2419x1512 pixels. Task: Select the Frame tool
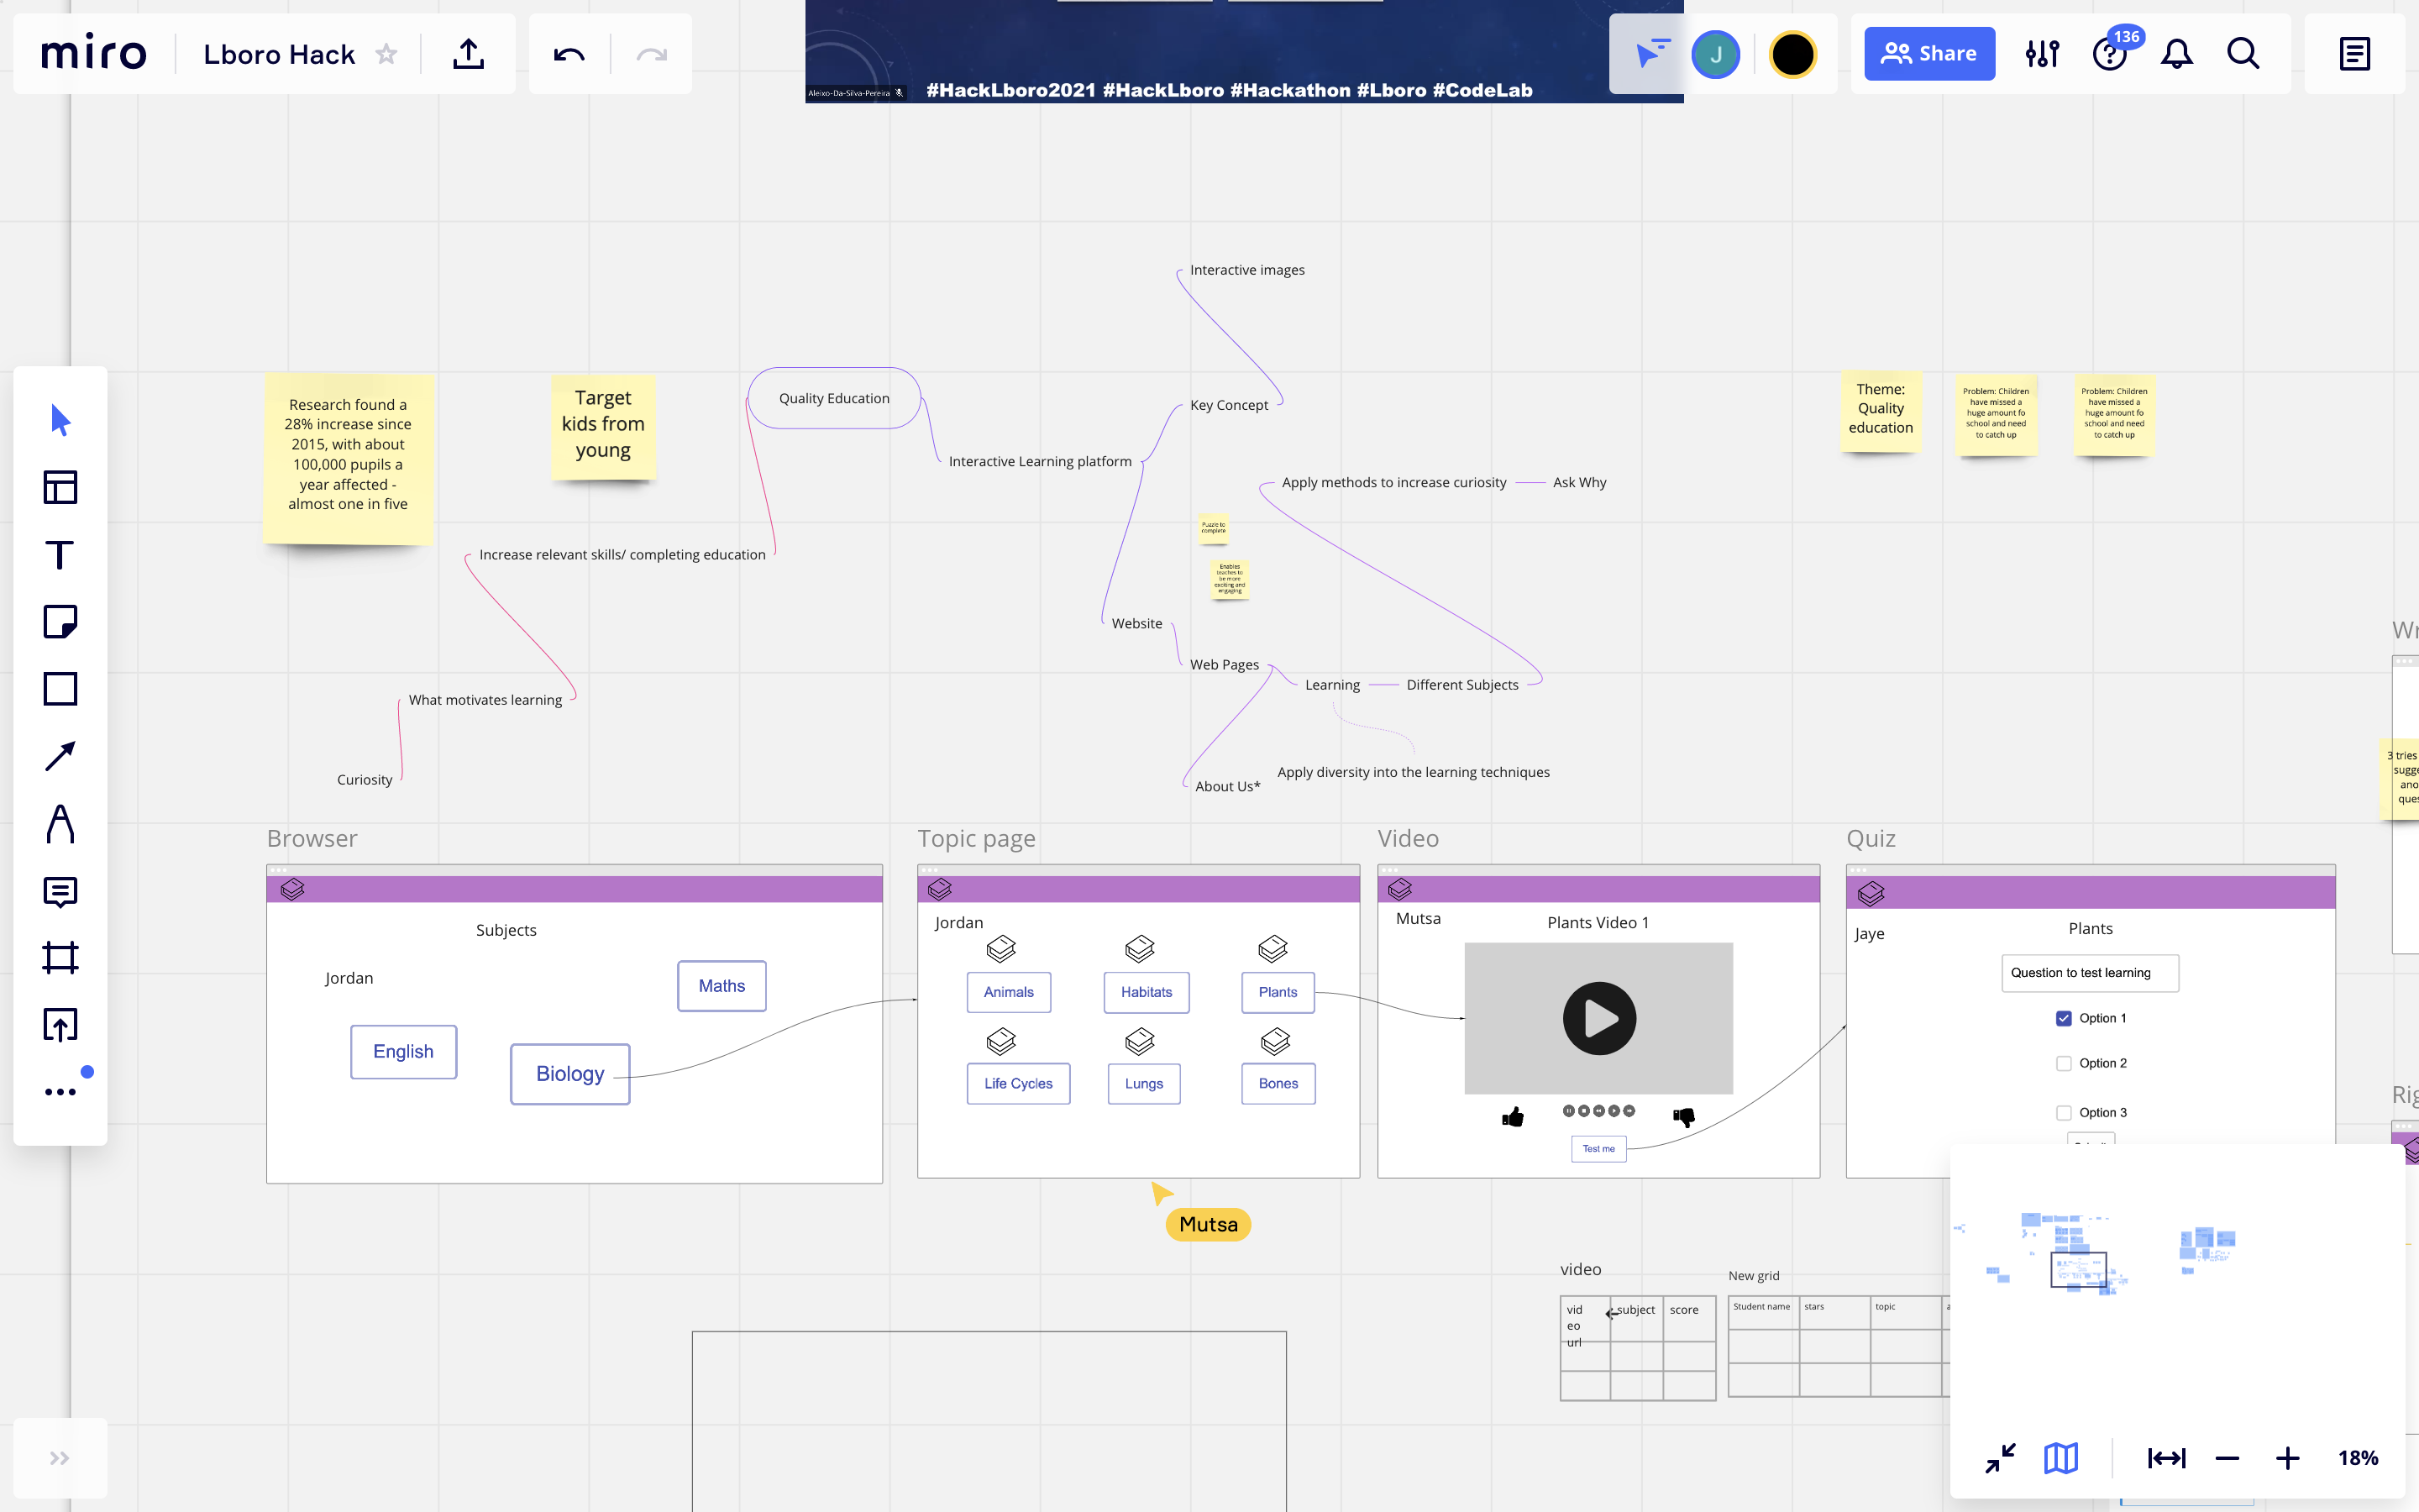coord(60,958)
